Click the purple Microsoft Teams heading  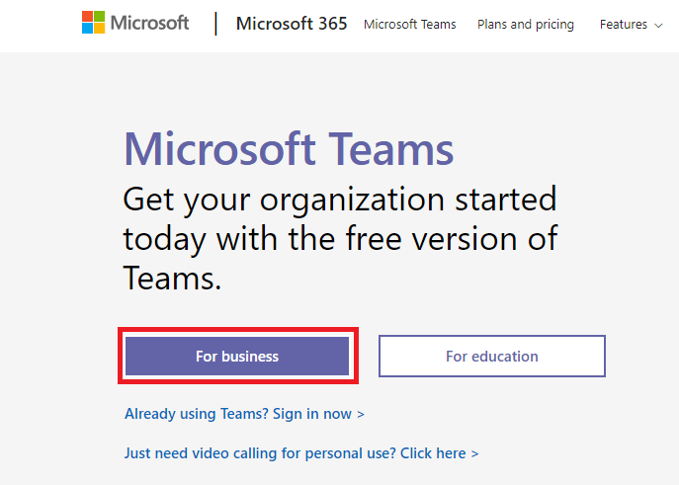(x=289, y=149)
